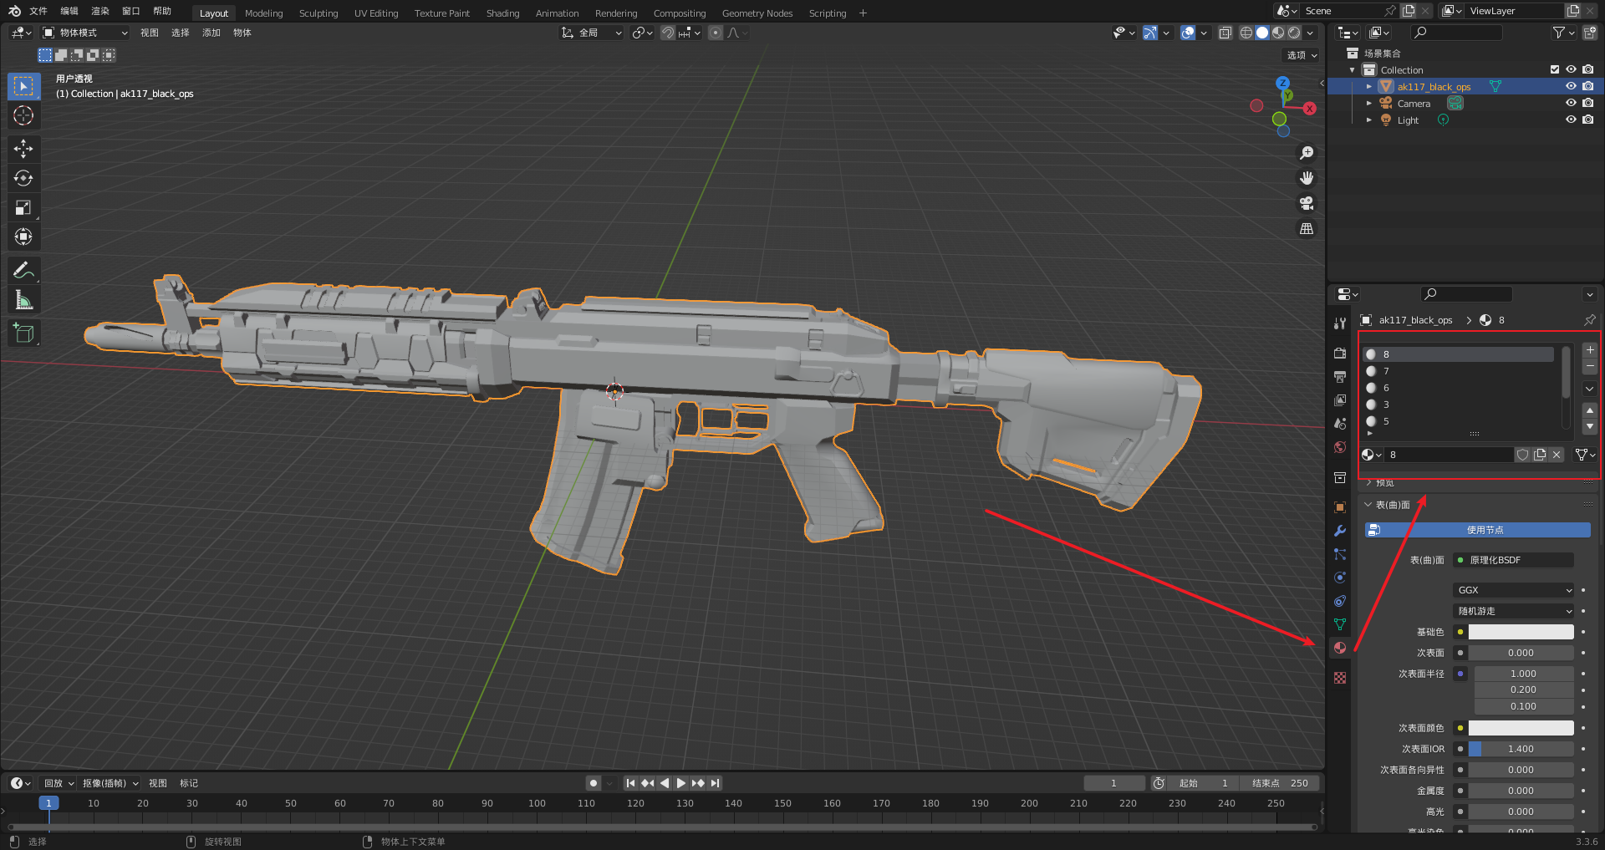Screen dimensions: 1605x850
Task: Open the Shading workspace tab
Action: pyautogui.click(x=502, y=13)
